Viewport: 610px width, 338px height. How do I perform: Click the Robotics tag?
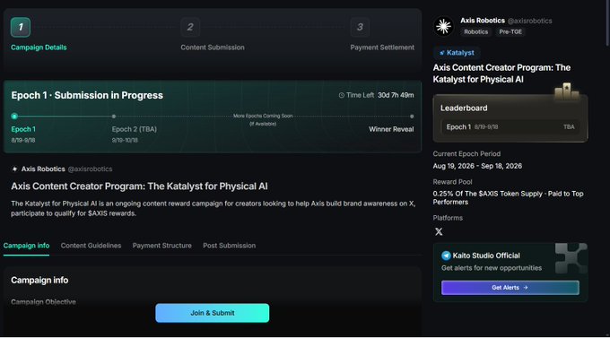475,32
